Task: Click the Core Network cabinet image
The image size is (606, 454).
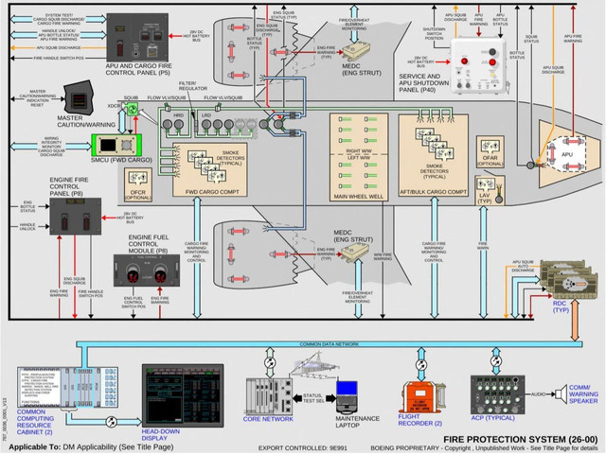Action: click(x=269, y=396)
